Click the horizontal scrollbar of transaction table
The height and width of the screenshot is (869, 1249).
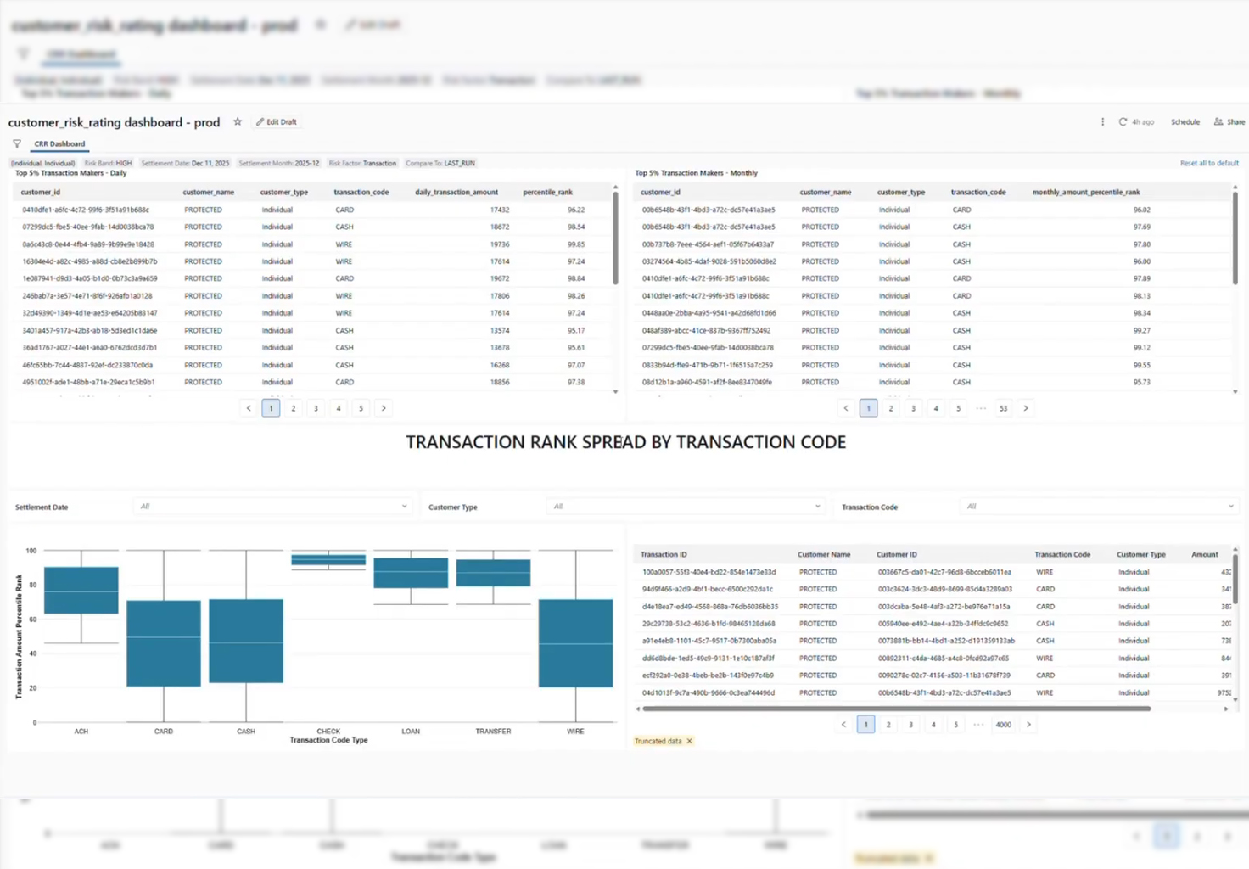895,709
